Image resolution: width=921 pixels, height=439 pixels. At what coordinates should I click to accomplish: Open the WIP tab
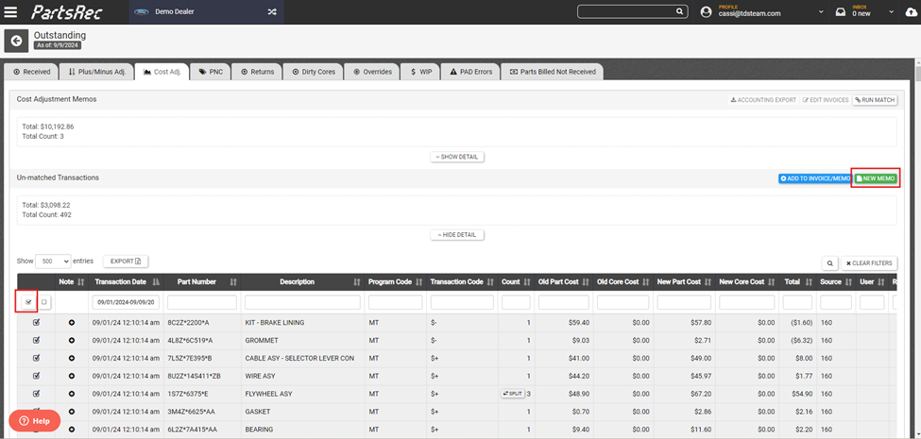(x=420, y=72)
